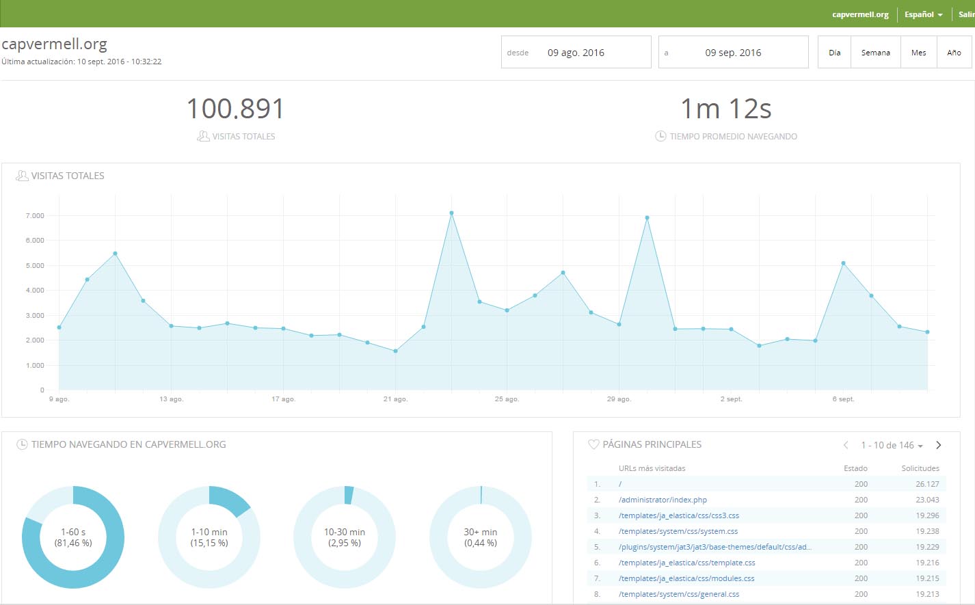975x605 pixels.
Task: Open the ja_elastica modules.css link
Action: [x=686, y=578]
